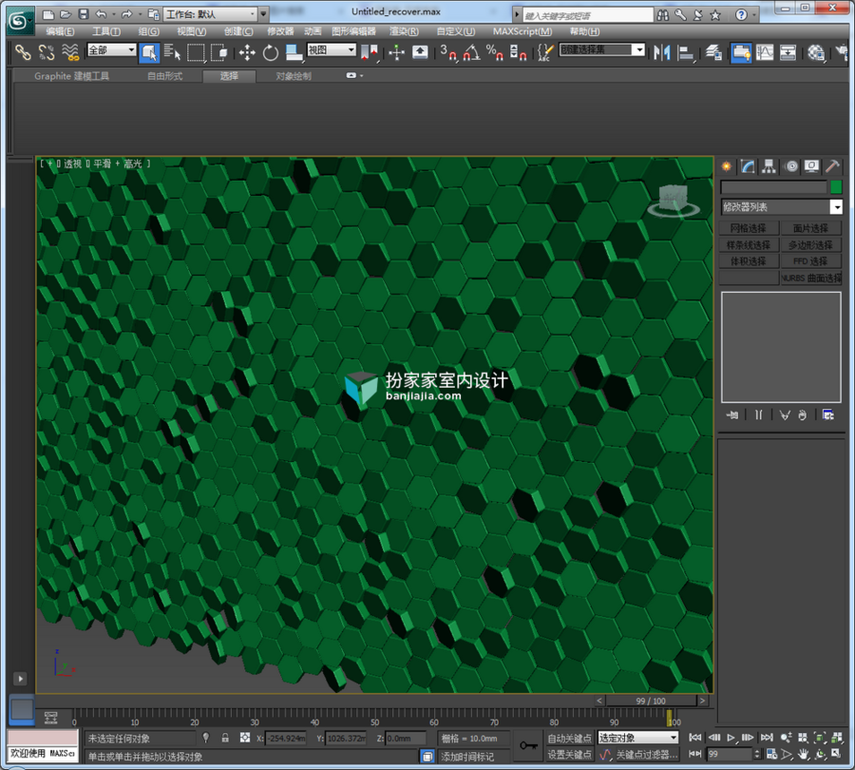Switch to the 对象绘制 ribbon tab
Viewport: 855px width, 770px height.
click(294, 76)
